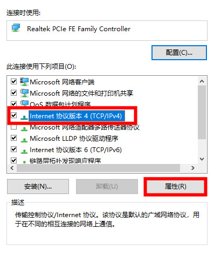This screenshot has width=214, height=258.
Task: Enable Microsoft 网络适配器多路传送器协议 checkbox
Action: pyautogui.click(x=14, y=127)
